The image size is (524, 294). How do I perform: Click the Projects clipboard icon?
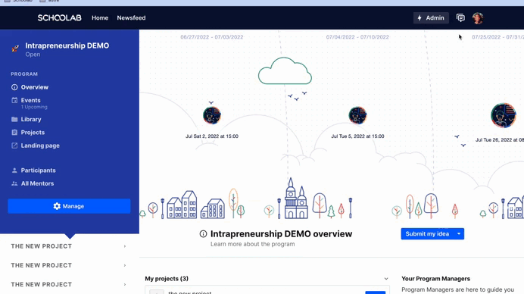14,132
